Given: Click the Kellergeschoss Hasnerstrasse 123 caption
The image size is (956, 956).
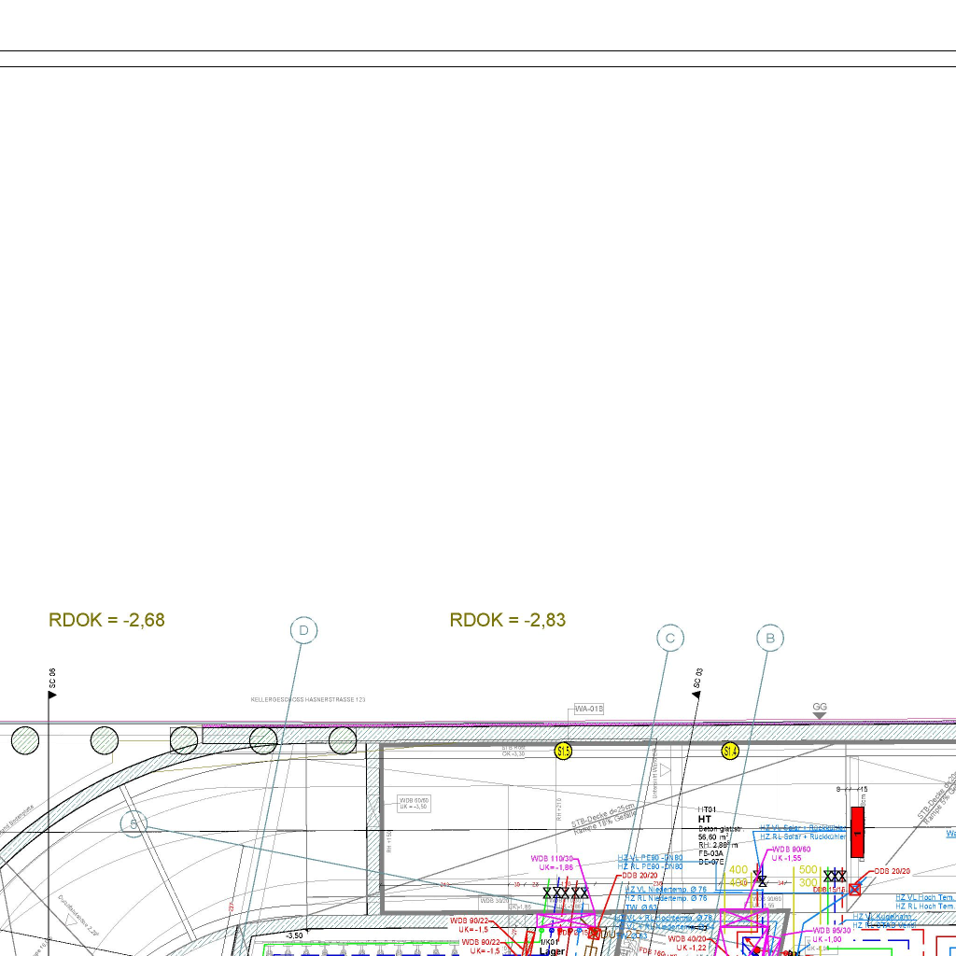Looking at the screenshot, I should click(x=308, y=698).
